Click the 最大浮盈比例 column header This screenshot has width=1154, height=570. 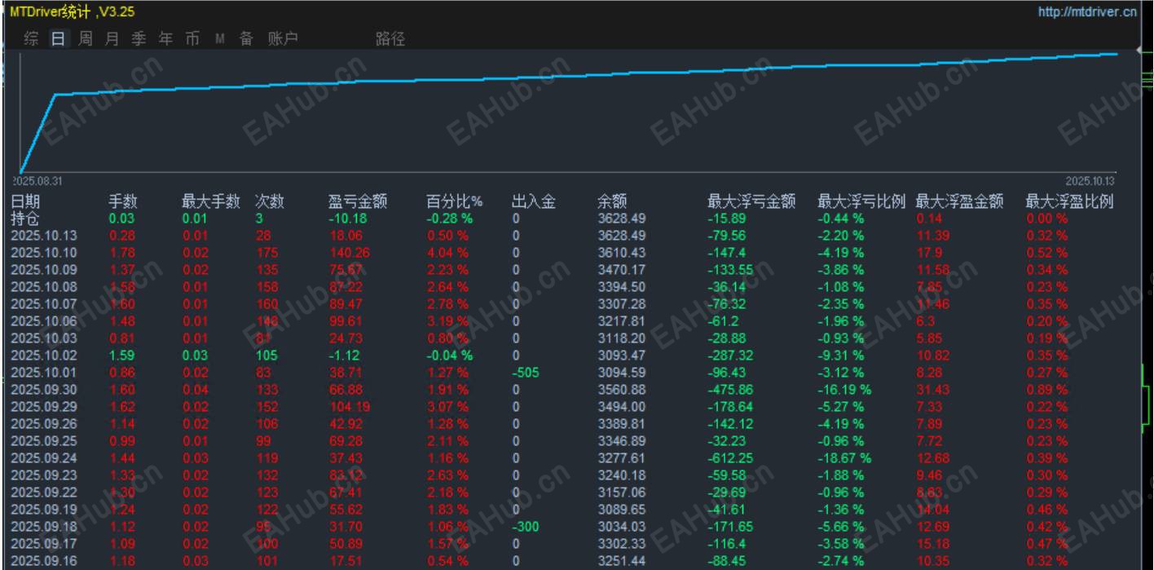pos(1069,202)
